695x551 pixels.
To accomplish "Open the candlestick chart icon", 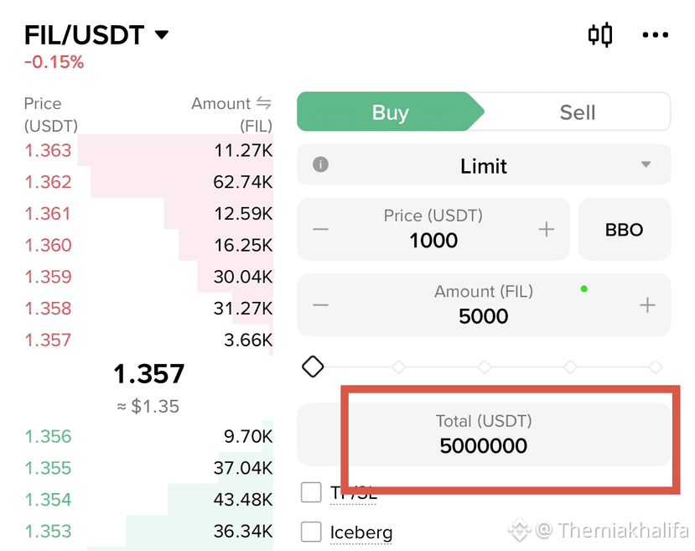I will tap(600, 35).
